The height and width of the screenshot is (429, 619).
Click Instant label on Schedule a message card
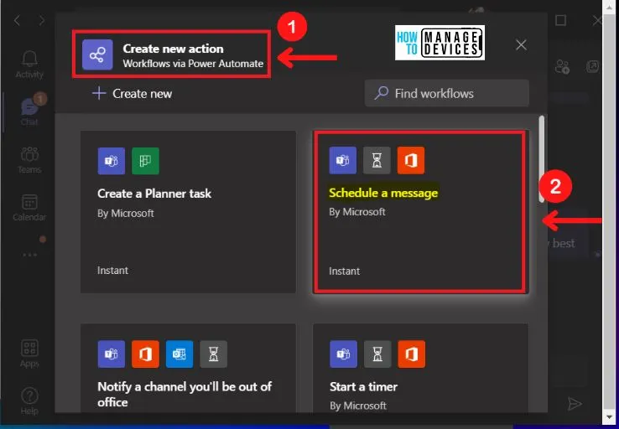click(x=344, y=271)
